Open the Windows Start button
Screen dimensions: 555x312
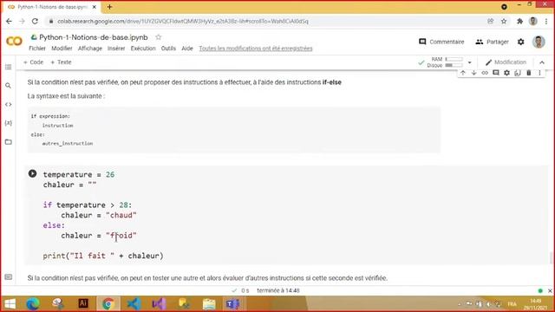(10, 304)
